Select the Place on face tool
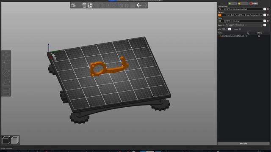The width and height of the screenshot is (271, 152). [x=6, y=82]
